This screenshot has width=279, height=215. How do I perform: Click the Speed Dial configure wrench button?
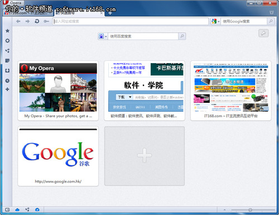263,34
